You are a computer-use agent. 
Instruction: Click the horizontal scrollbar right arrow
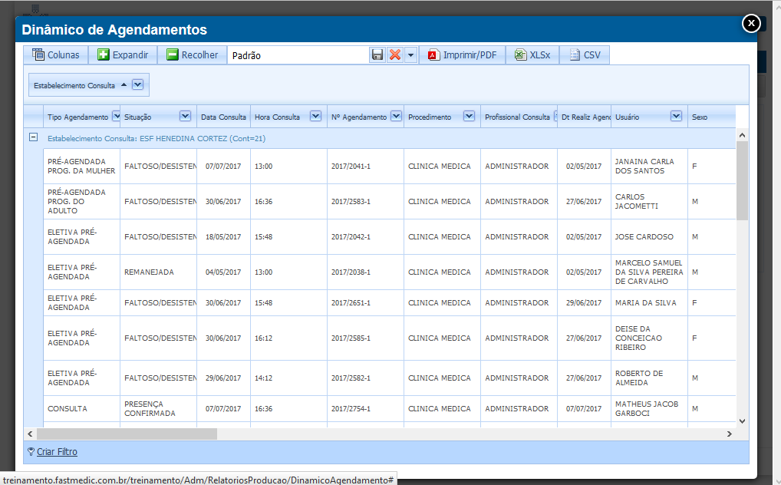tap(729, 434)
